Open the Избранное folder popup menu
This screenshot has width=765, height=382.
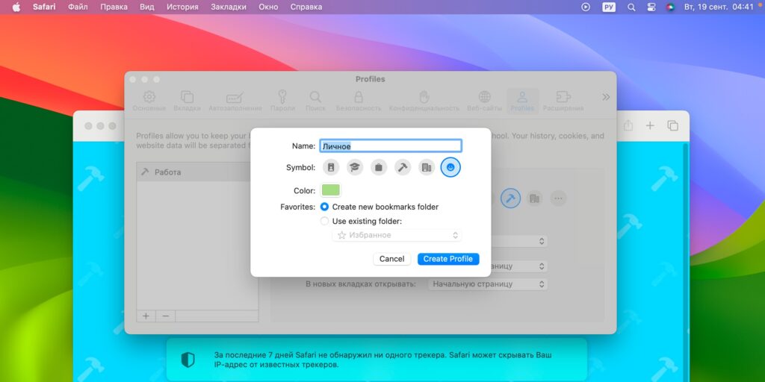397,235
